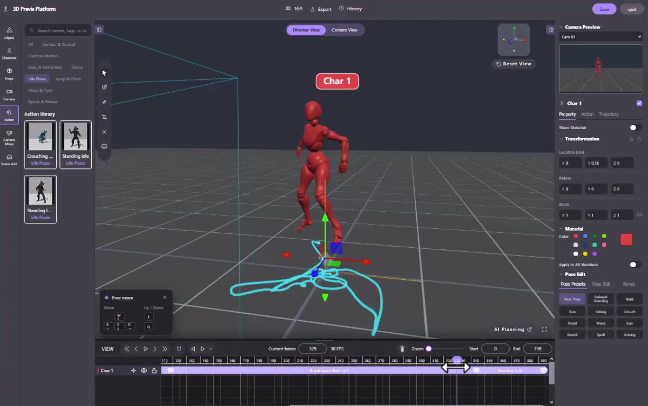Pick the yellow material color swatch
Viewport: 648px width, 406px height.
coord(585,254)
